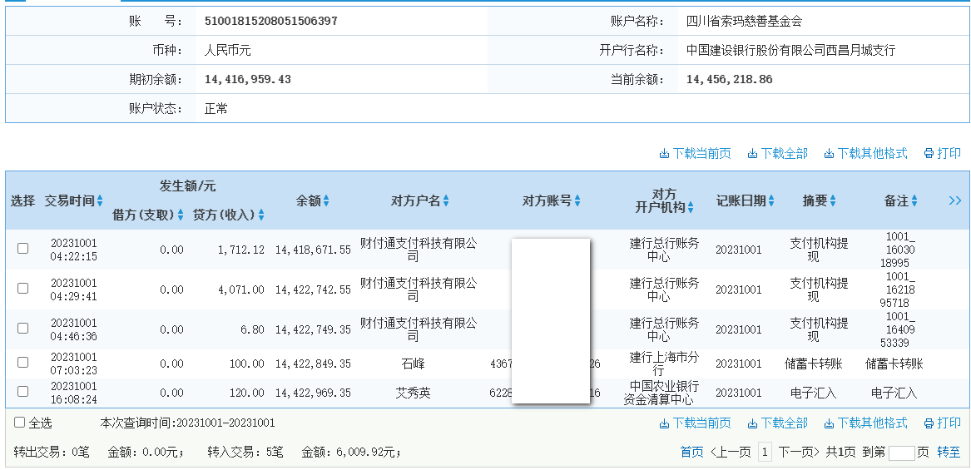
Task: Select 储蓄卡转账 summary cell
Action: 813,364
